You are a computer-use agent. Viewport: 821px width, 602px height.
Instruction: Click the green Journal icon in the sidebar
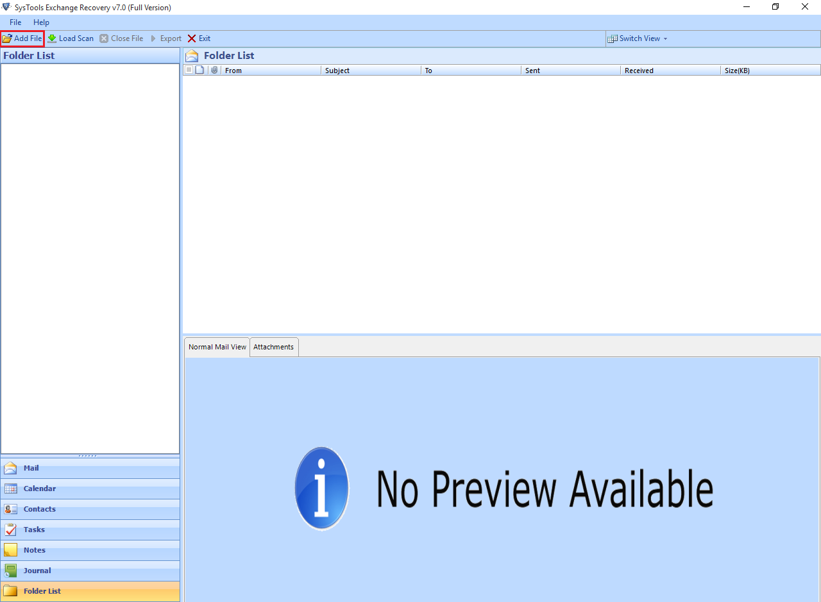pos(10,571)
